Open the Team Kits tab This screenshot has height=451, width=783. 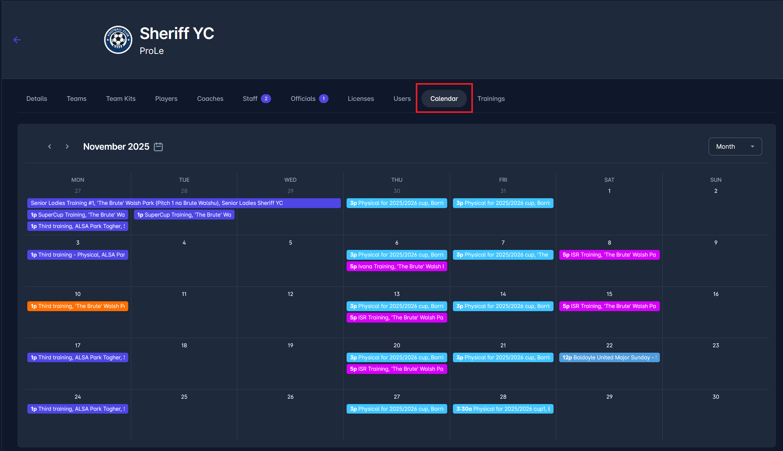tap(121, 99)
